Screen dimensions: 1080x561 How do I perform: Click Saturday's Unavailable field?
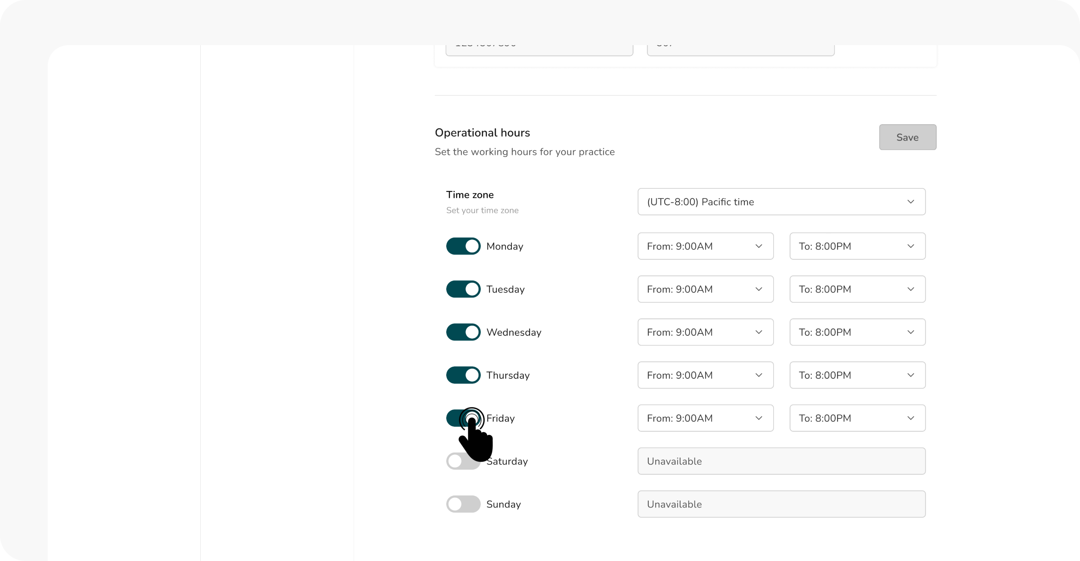click(x=781, y=461)
